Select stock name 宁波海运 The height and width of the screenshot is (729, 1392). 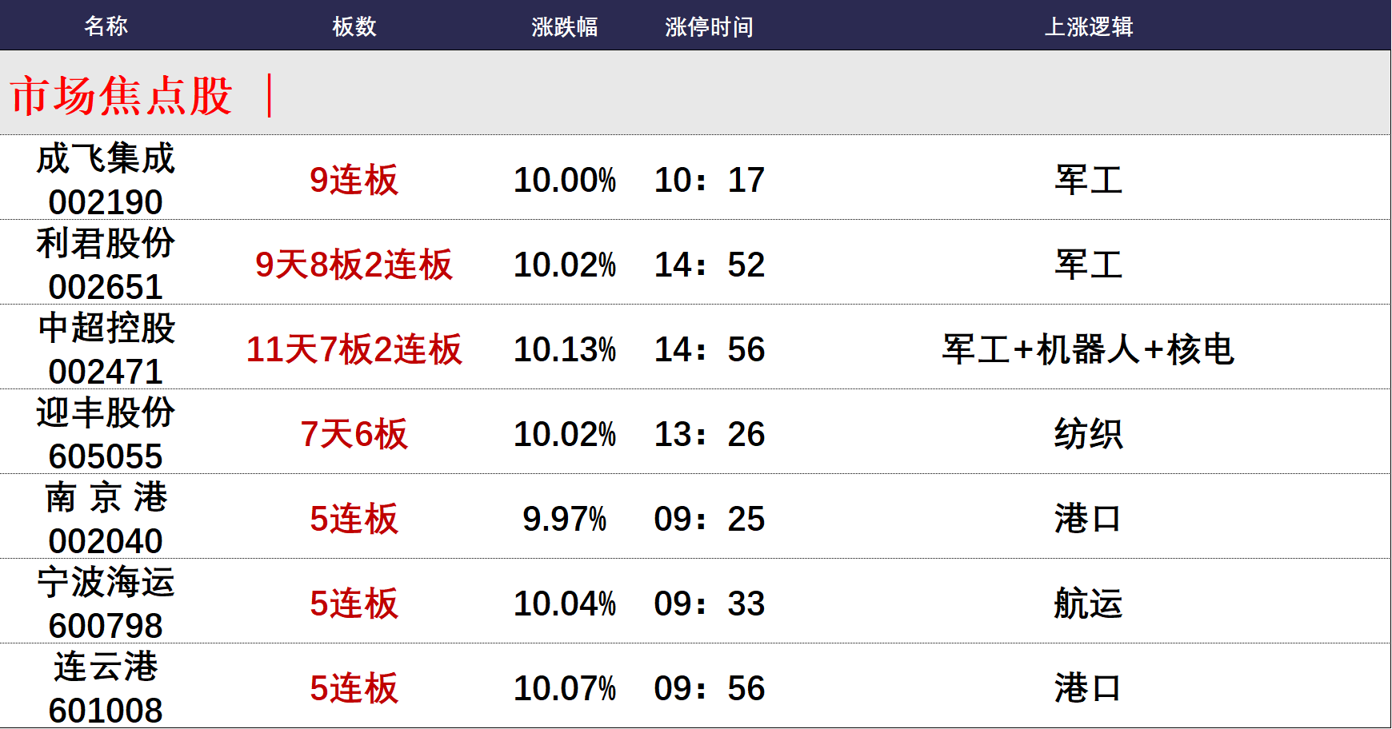(x=106, y=582)
